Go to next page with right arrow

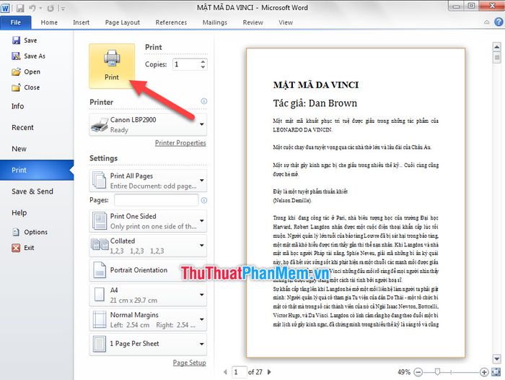pos(269,372)
